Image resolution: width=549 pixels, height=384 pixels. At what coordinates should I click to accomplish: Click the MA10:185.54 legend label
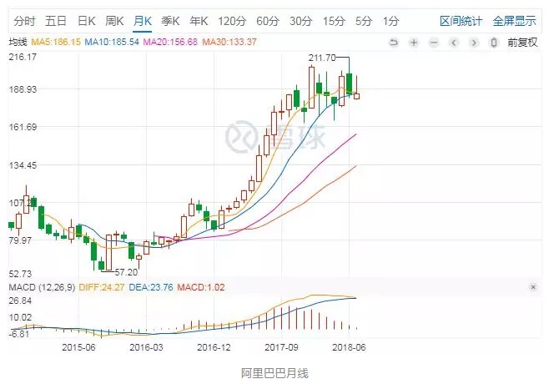click(112, 42)
